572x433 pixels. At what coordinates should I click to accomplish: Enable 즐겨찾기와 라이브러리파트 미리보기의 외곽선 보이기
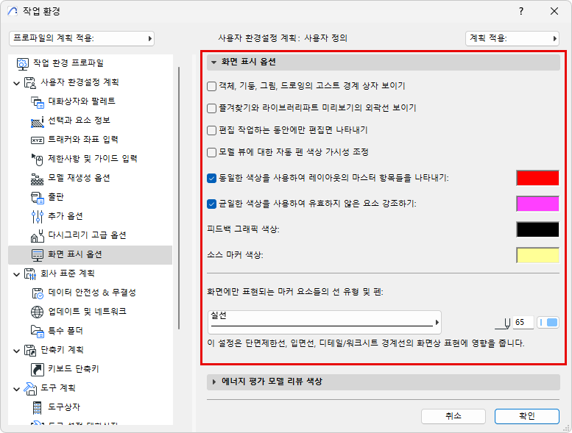pos(211,108)
